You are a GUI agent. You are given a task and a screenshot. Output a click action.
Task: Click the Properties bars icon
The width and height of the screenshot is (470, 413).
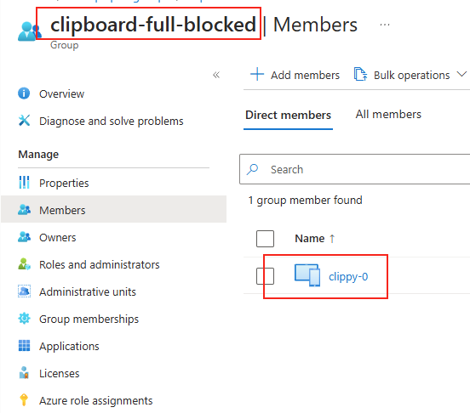(24, 183)
